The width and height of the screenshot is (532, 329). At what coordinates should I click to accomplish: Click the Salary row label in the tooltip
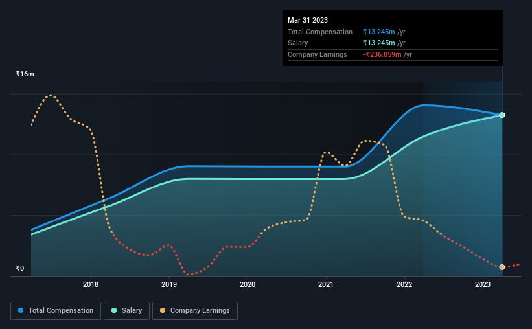coord(298,43)
